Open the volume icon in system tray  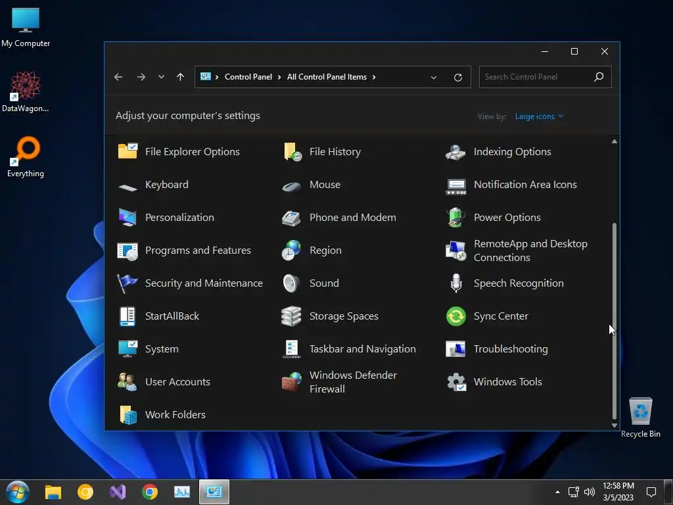point(590,492)
